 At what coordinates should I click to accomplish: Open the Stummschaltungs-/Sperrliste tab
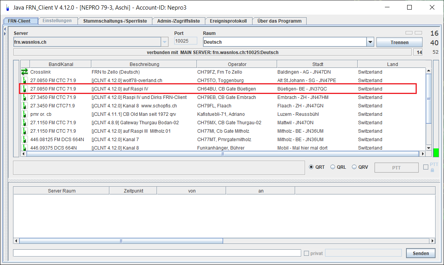tap(115, 21)
